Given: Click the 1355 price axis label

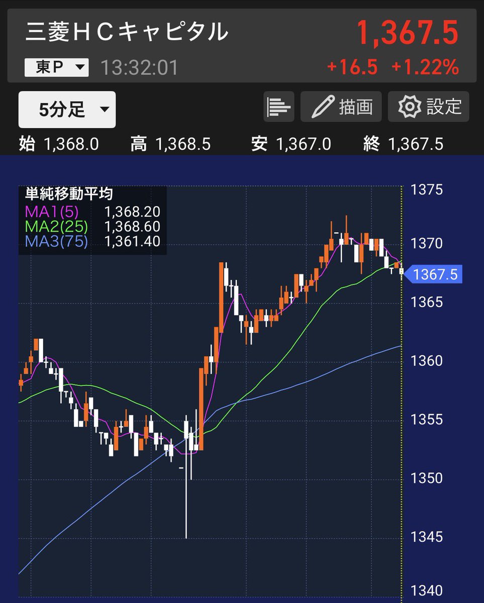Looking at the screenshot, I should click(427, 420).
